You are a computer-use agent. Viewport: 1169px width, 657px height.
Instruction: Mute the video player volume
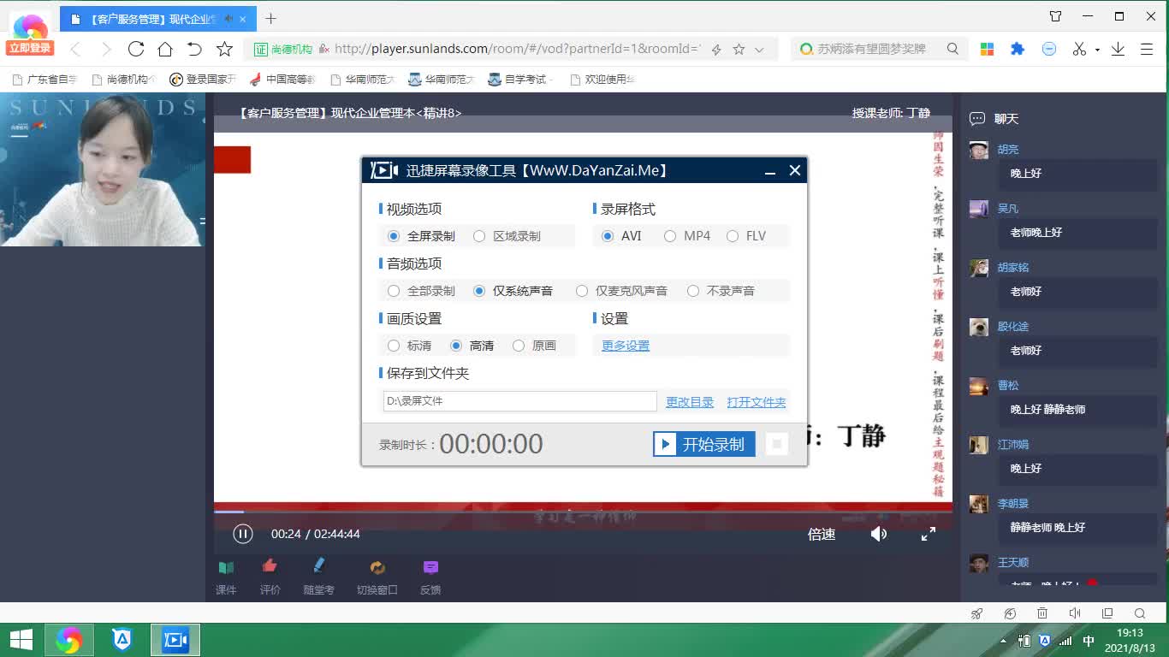tap(879, 534)
